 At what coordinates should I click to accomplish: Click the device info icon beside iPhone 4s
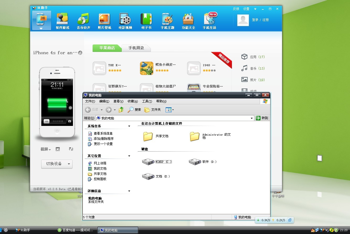pos(80,53)
